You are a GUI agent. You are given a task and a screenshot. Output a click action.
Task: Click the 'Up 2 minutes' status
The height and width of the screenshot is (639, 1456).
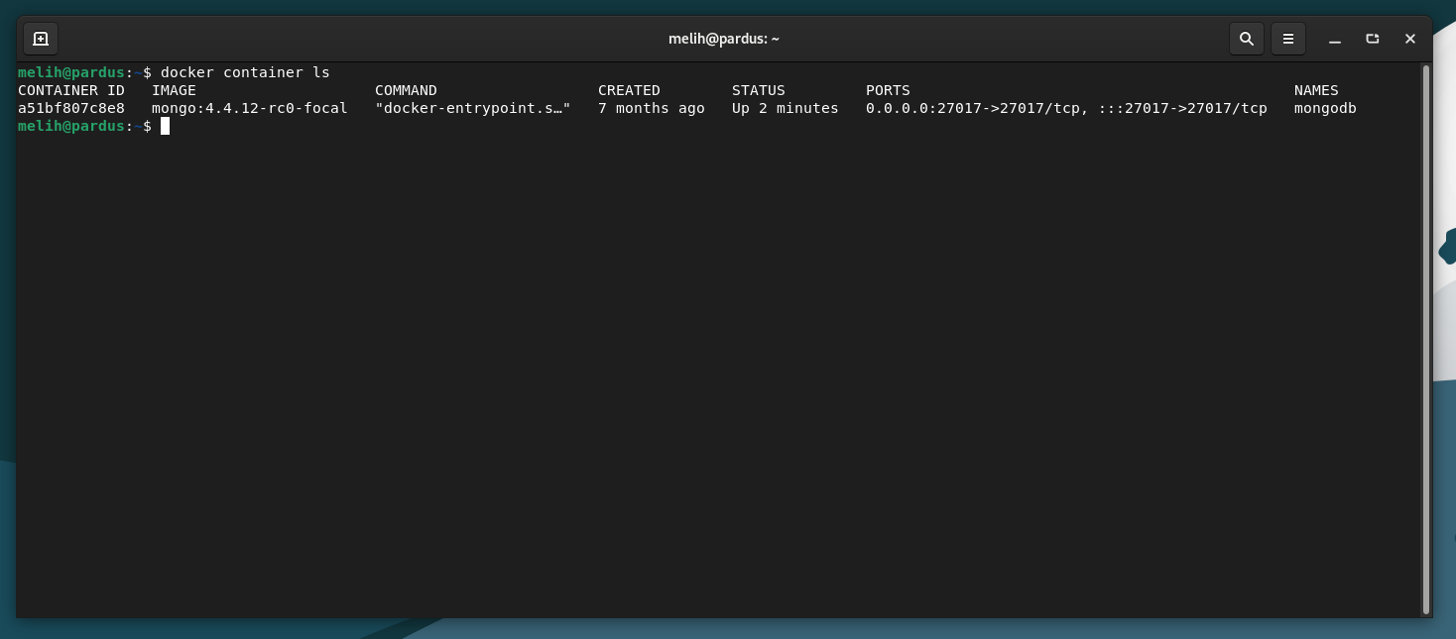(786, 108)
